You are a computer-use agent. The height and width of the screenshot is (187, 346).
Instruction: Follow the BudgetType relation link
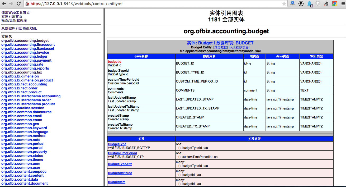[x=117, y=144]
